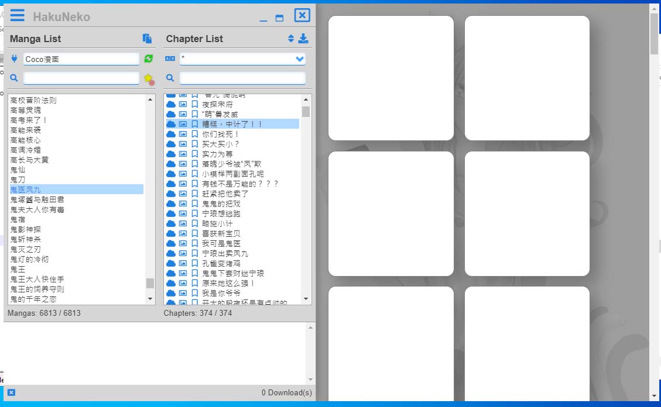Click Manga List scrollbar down arrow
The width and height of the screenshot is (661, 407).
[x=150, y=299]
